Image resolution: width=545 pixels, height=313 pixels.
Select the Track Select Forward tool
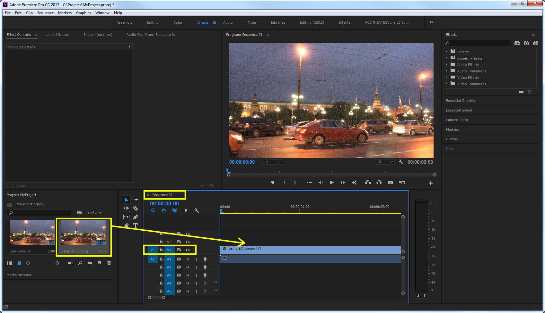(x=136, y=199)
